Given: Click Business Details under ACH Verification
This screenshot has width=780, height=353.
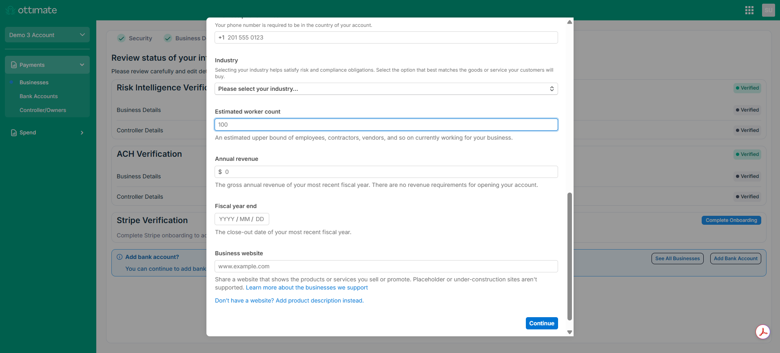Looking at the screenshot, I should [139, 176].
